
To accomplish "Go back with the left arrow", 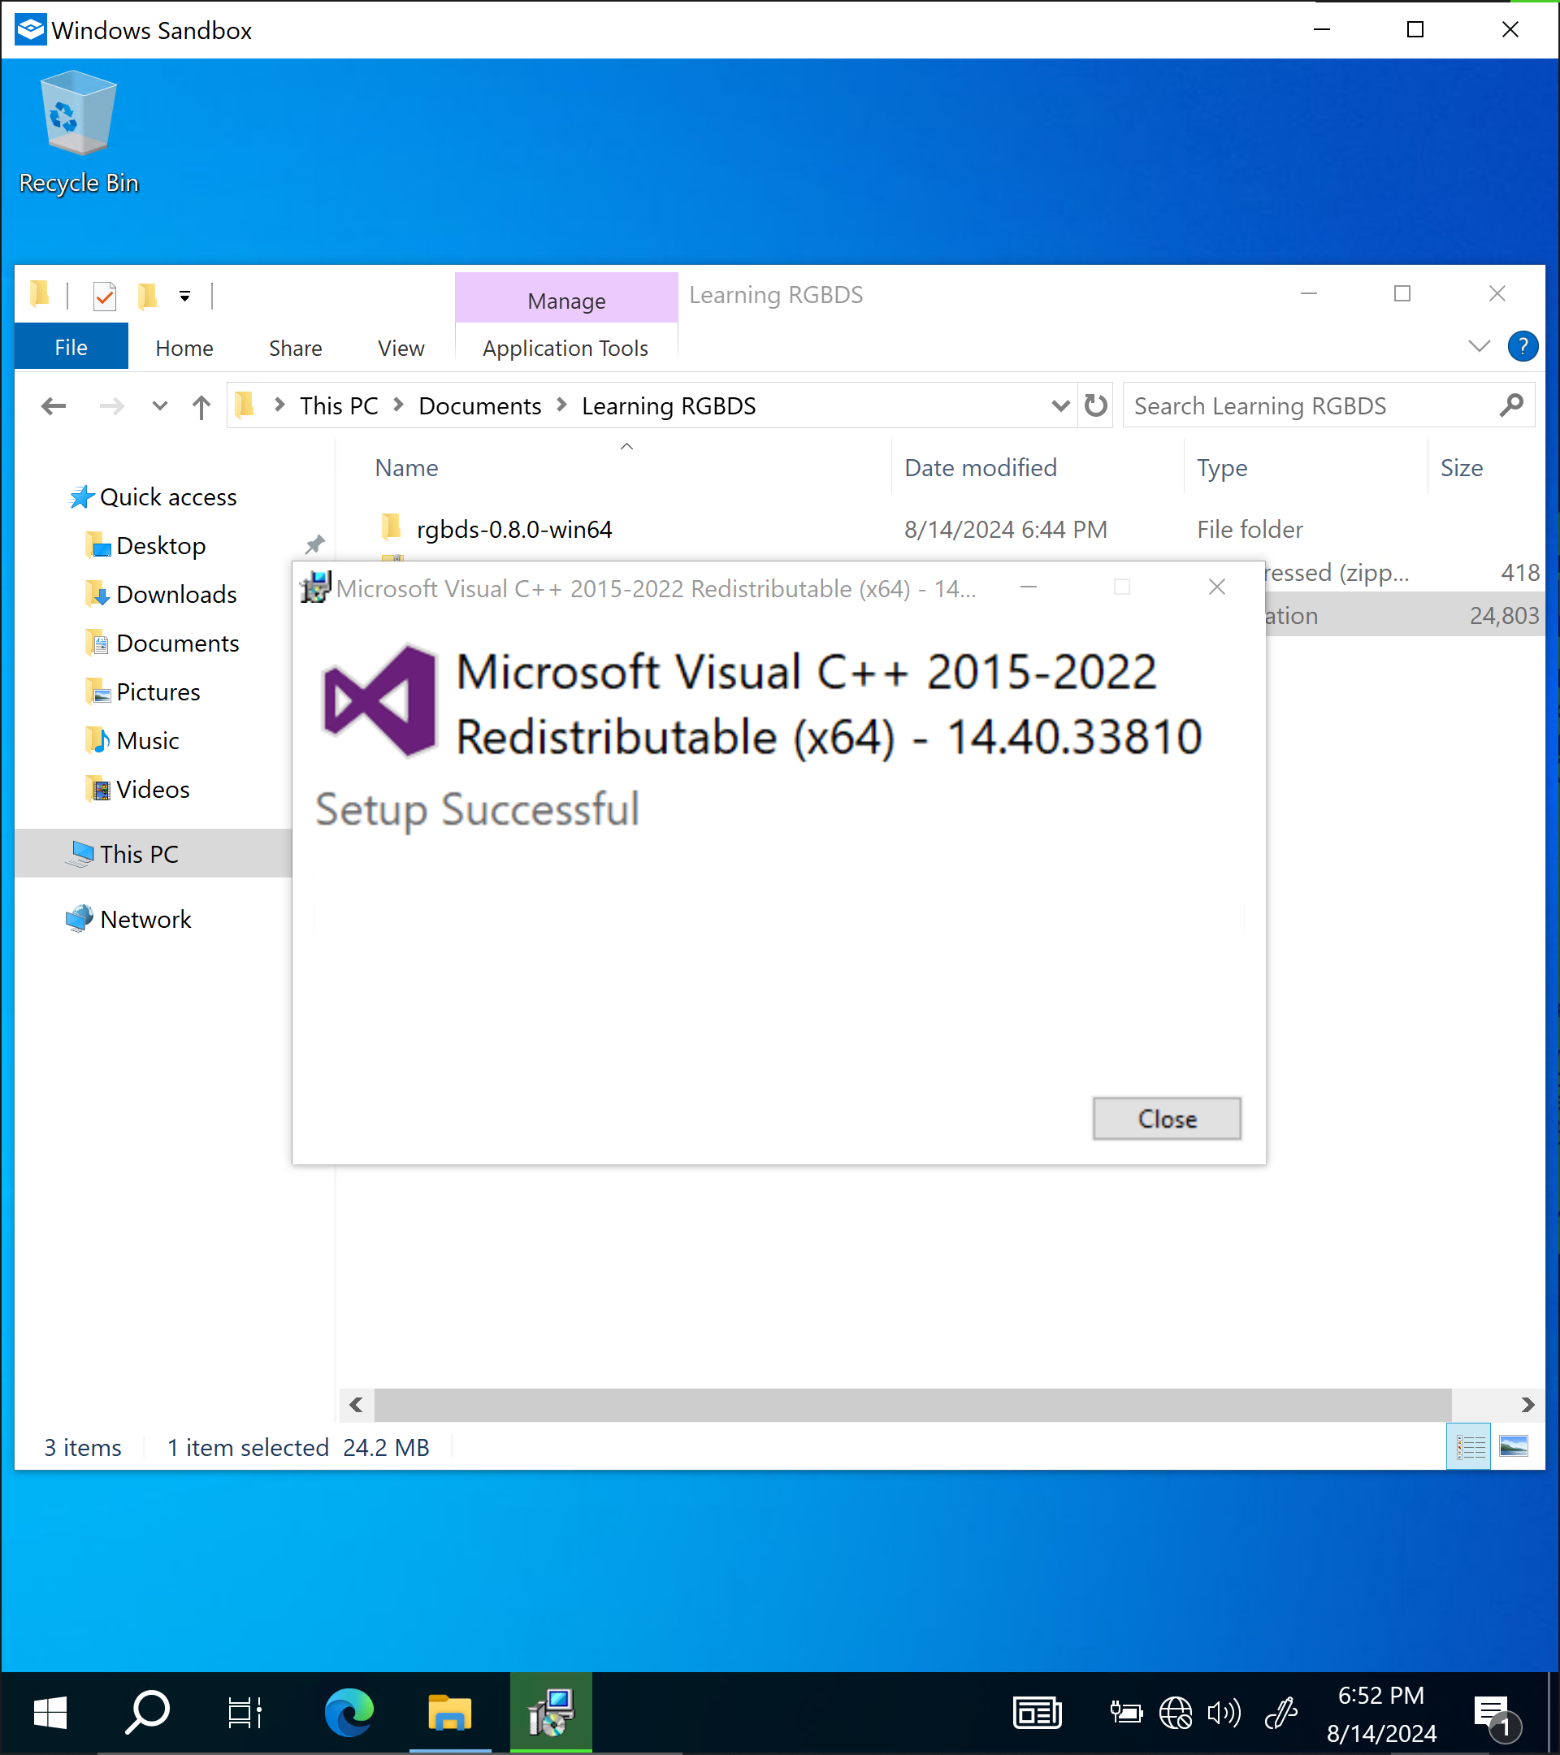I will point(54,406).
